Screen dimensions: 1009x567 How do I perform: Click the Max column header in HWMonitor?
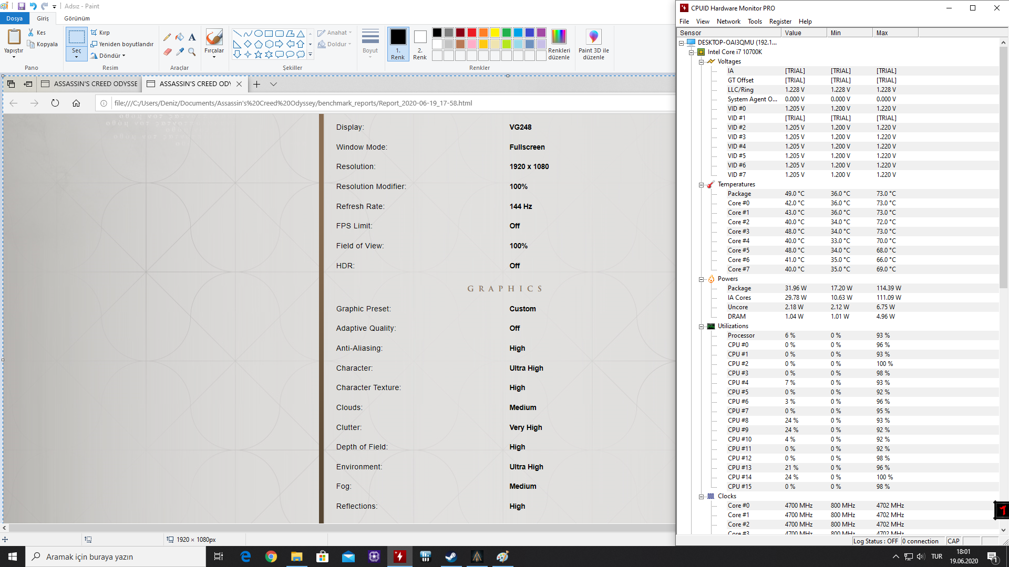(x=895, y=33)
